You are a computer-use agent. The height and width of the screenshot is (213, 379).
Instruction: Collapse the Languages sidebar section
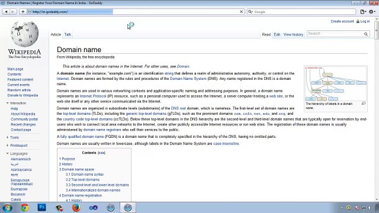tap(8, 154)
